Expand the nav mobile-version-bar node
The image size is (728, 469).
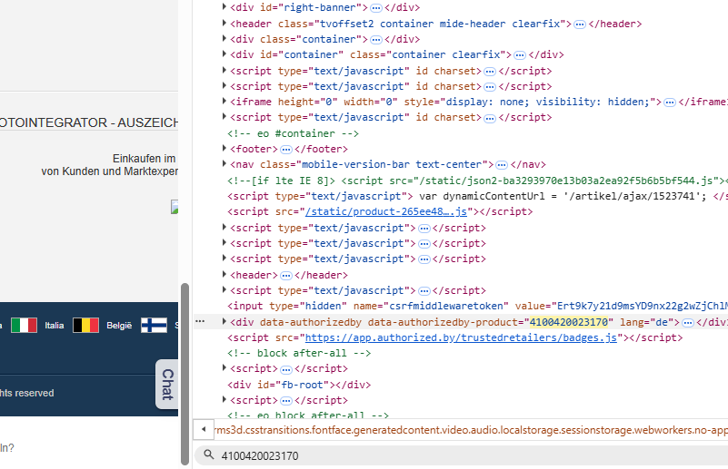224,163
